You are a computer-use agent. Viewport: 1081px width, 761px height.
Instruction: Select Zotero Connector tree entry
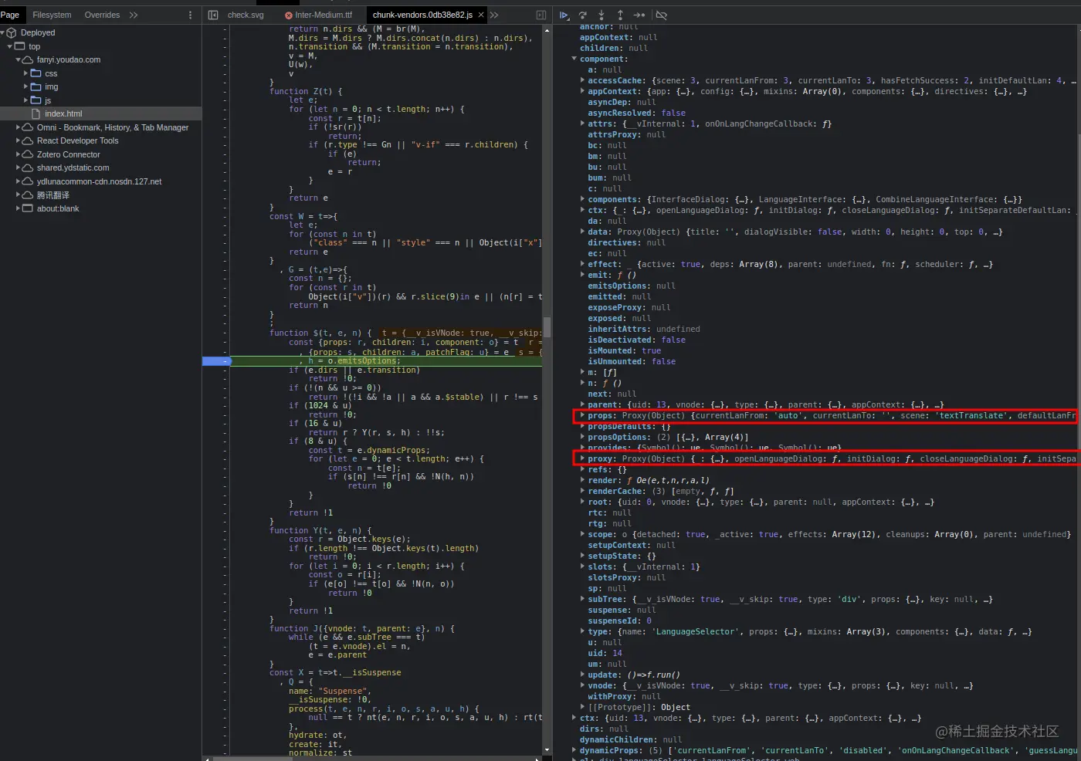pyautogui.click(x=68, y=154)
